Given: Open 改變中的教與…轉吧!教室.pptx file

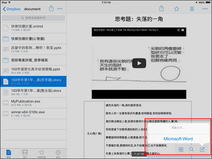Looking at the screenshot, I should click(x=33, y=49).
